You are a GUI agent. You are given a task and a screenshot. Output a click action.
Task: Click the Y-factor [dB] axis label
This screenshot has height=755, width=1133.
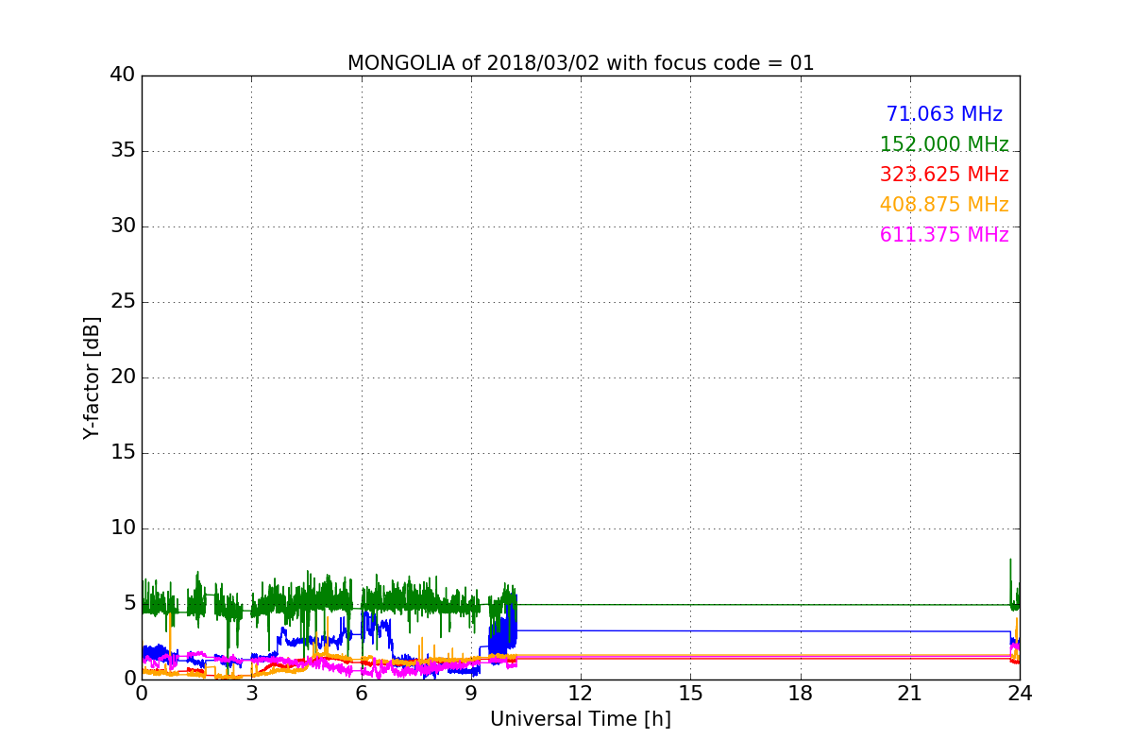click(x=92, y=377)
